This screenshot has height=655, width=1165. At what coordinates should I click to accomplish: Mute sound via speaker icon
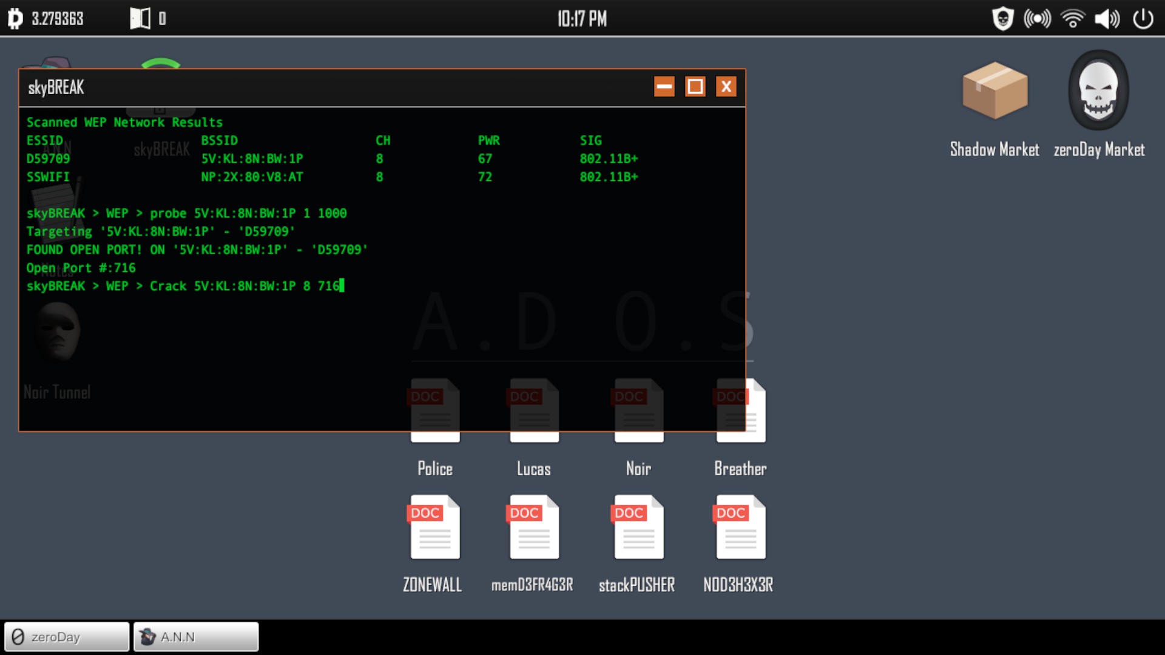click(1107, 19)
